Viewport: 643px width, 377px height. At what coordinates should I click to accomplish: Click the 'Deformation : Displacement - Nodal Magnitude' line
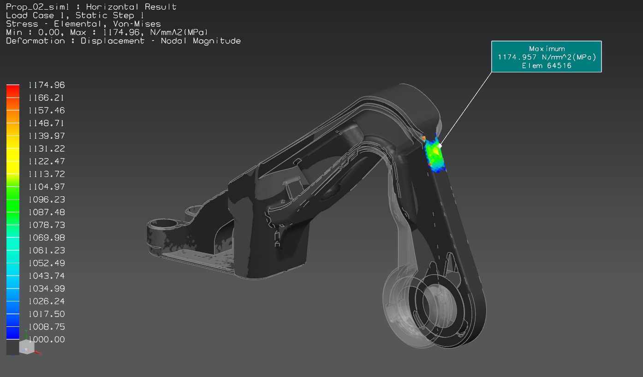[x=124, y=41]
